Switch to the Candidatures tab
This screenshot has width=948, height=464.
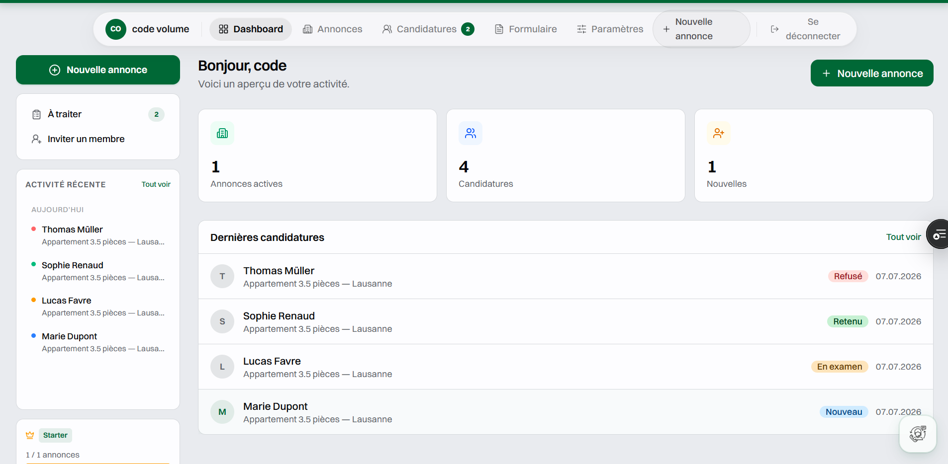point(428,29)
